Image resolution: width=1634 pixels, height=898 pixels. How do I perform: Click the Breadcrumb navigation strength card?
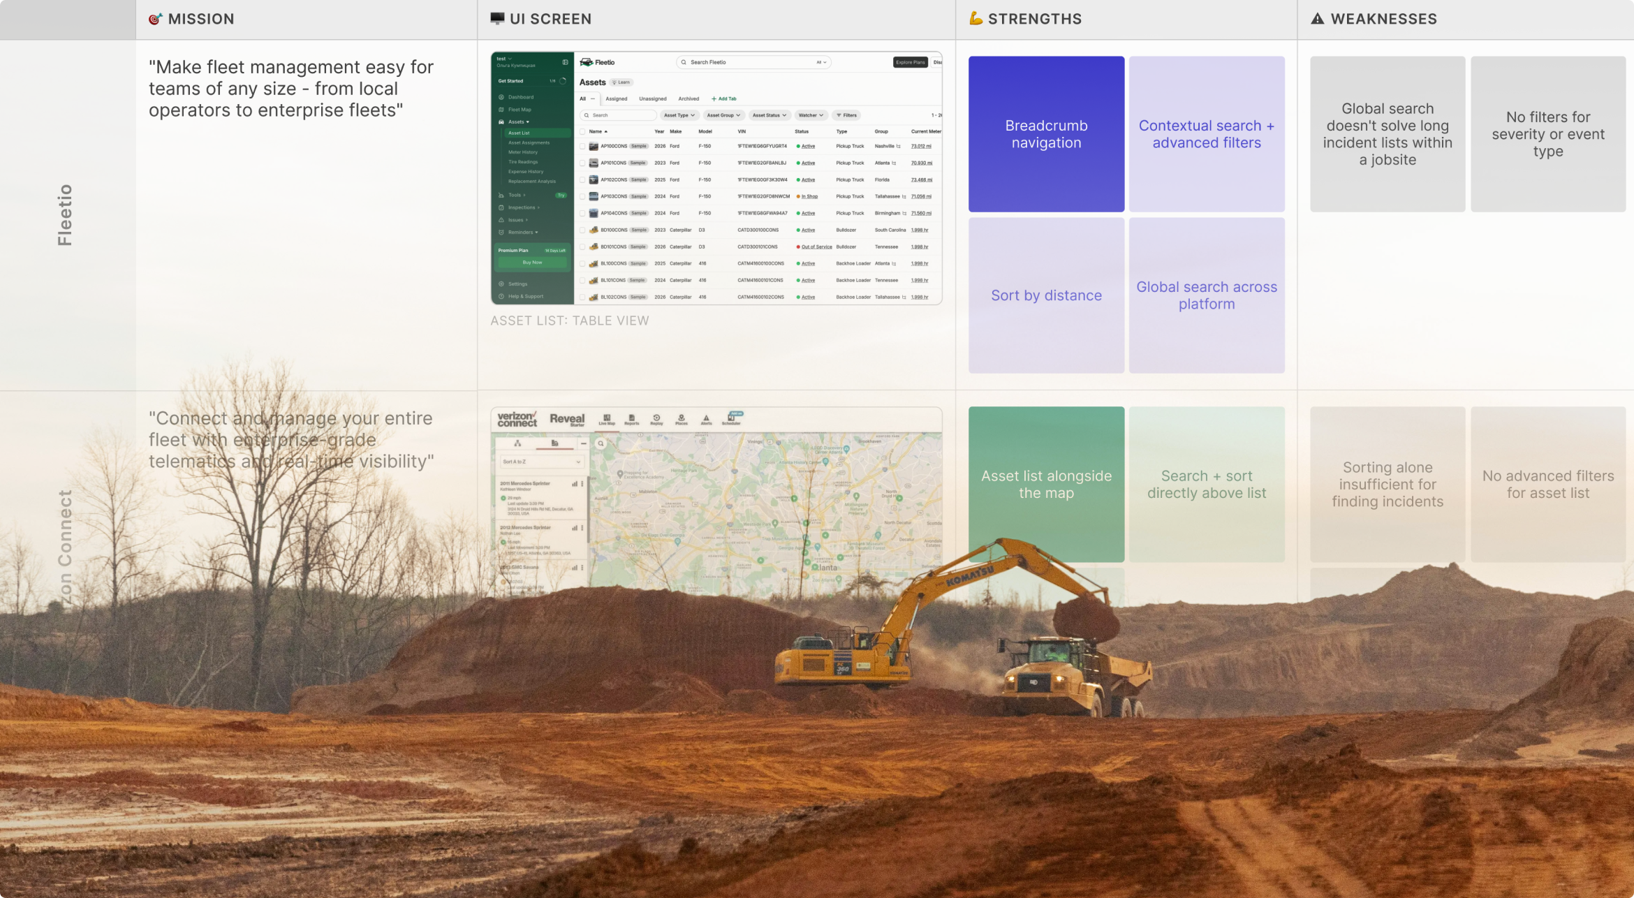pos(1046,134)
